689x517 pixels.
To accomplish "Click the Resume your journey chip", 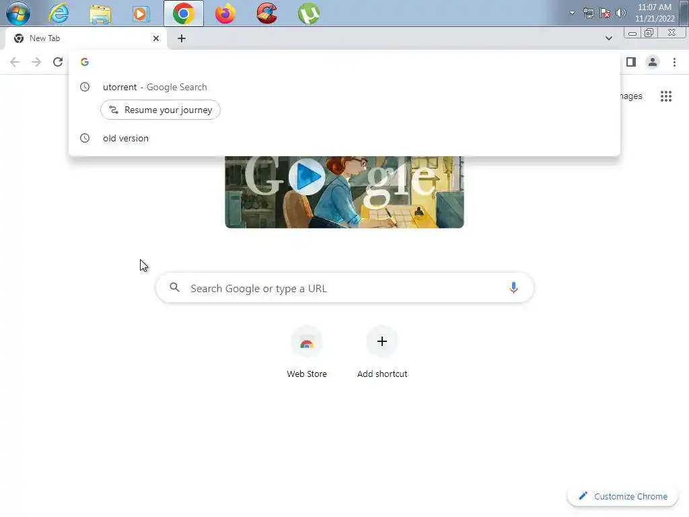I will click(x=160, y=110).
